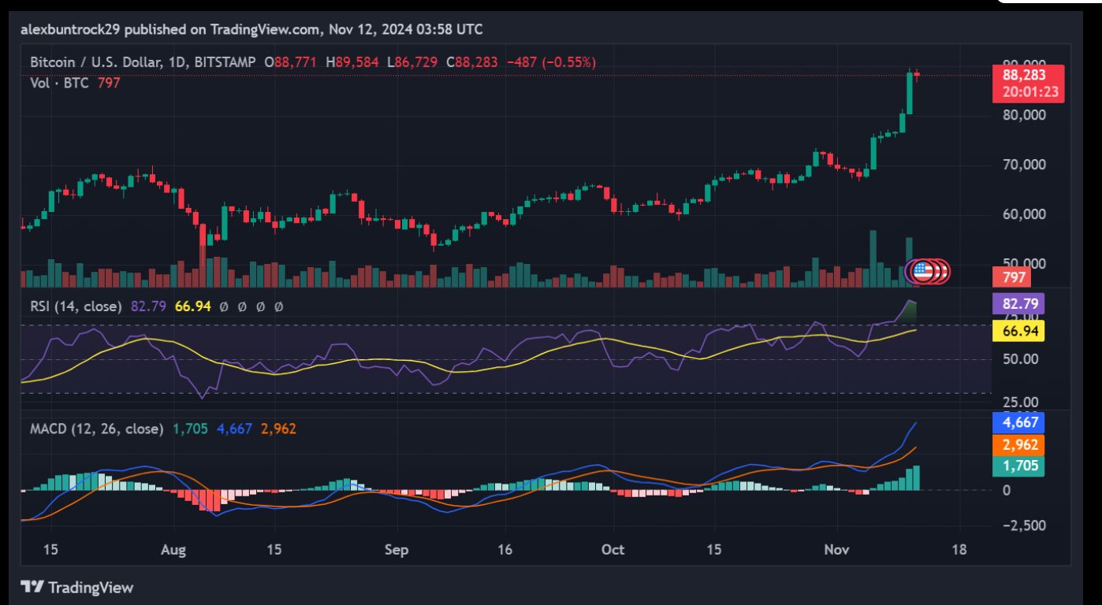Click the orange 2,962 signal value tag

pyautogui.click(x=1024, y=444)
